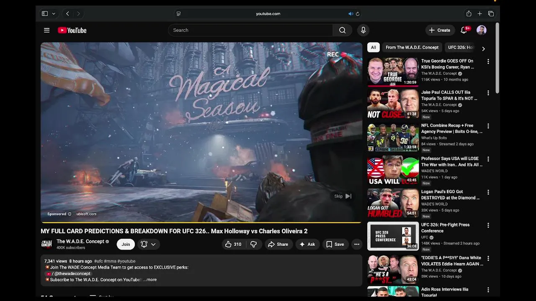Like the video with thumbs up
Image resolution: width=536 pixels, height=301 pixels.
click(233, 244)
